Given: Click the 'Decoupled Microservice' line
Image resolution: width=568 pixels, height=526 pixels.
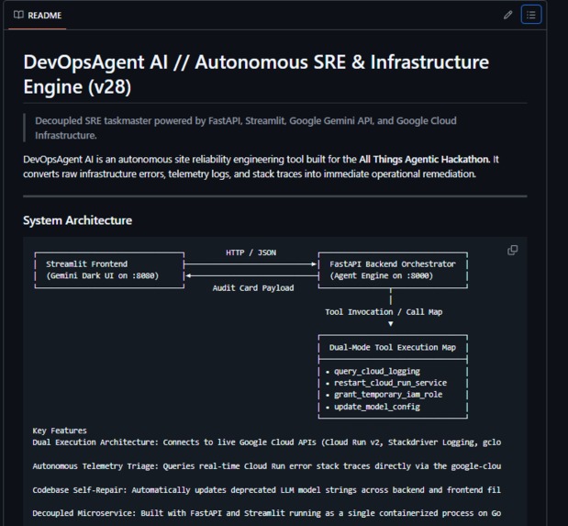Looking at the screenshot, I should [267, 513].
